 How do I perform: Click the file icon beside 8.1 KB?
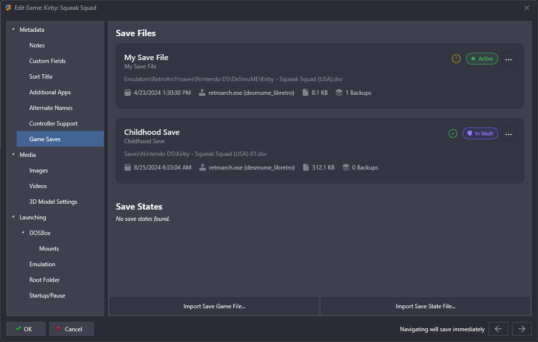pyautogui.click(x=305, y=92)
